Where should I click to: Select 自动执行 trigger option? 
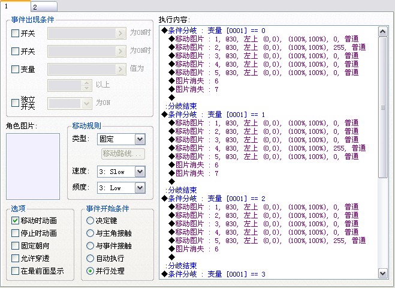(x=90, y=258)
